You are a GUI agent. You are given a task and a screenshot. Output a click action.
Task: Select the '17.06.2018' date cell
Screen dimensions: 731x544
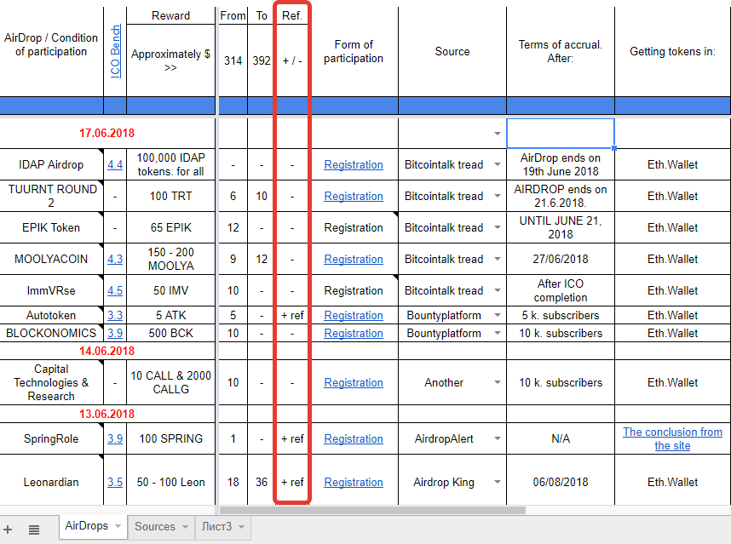pyautogui.click(x=107, y=133)
